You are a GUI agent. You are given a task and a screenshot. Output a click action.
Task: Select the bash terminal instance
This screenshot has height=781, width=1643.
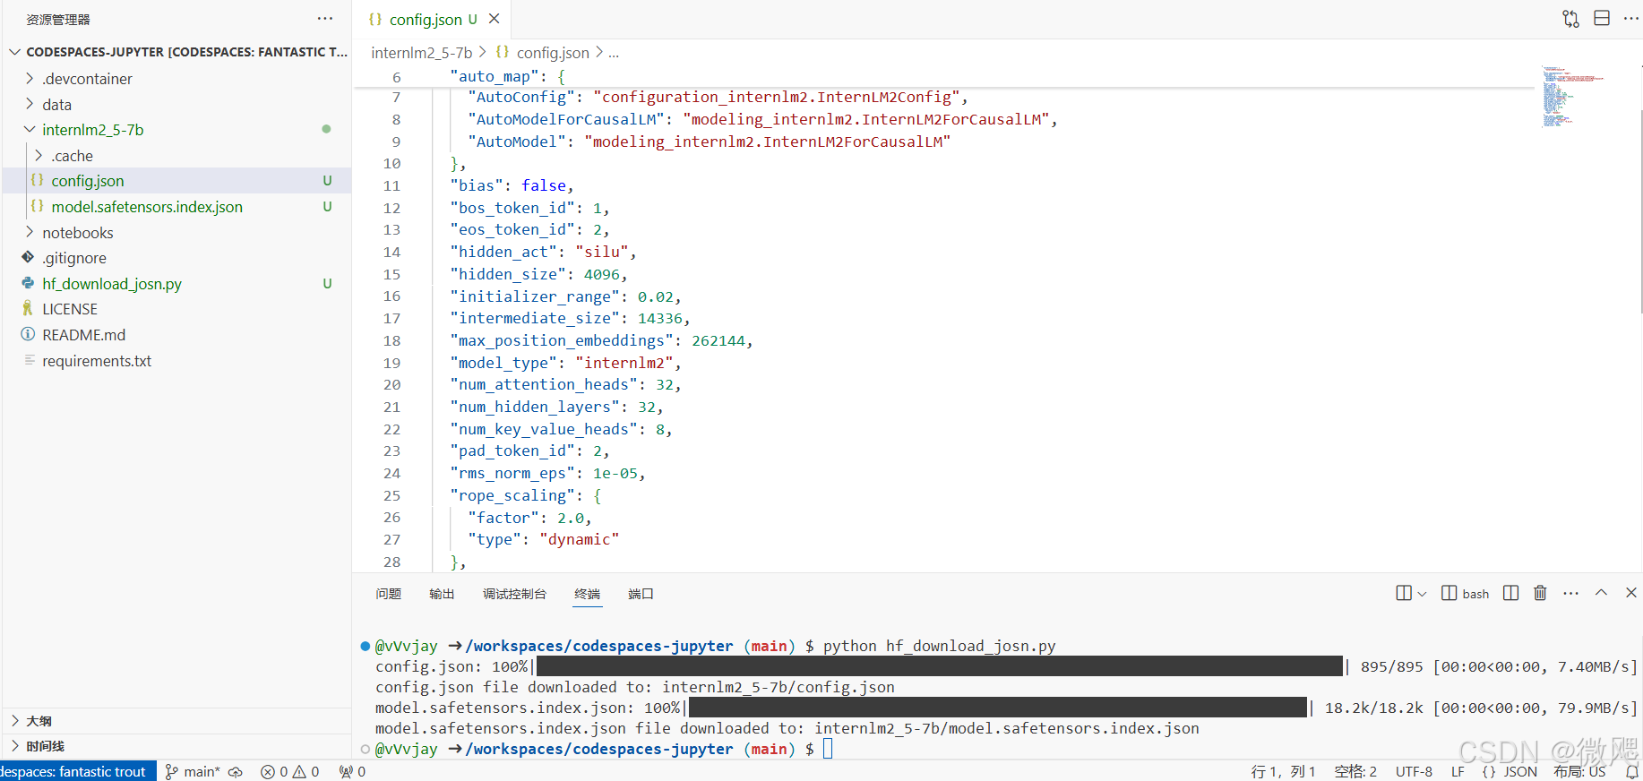point(1466,593)
